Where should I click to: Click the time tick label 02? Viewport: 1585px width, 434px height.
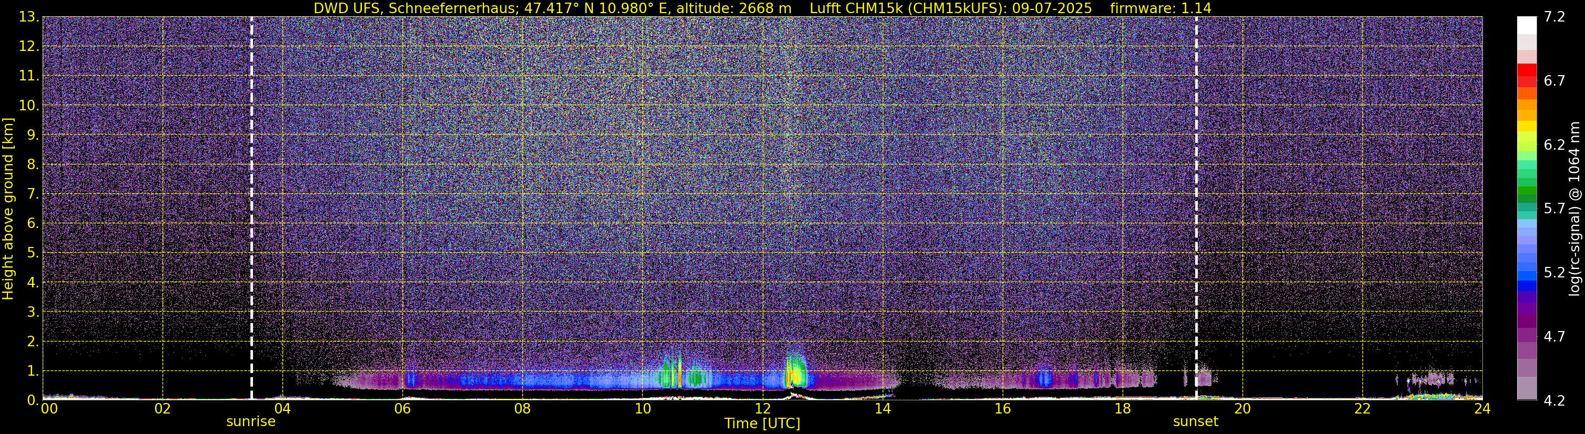coord(163,409)
